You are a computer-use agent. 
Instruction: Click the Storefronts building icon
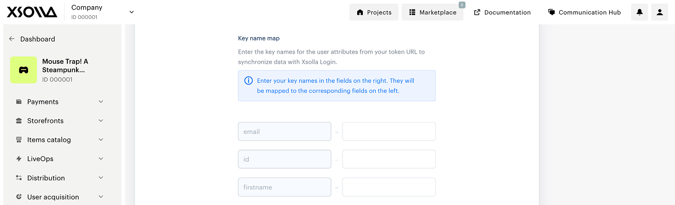click(19, 121)
